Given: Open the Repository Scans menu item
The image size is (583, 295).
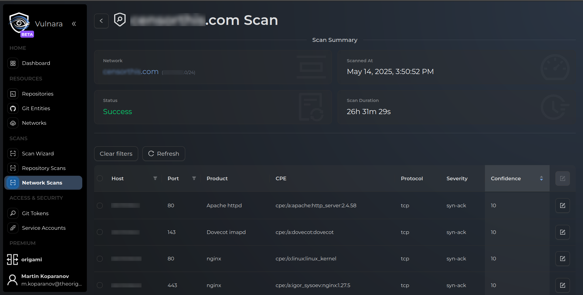Looking at the screenshot, I should click(44, 168).
